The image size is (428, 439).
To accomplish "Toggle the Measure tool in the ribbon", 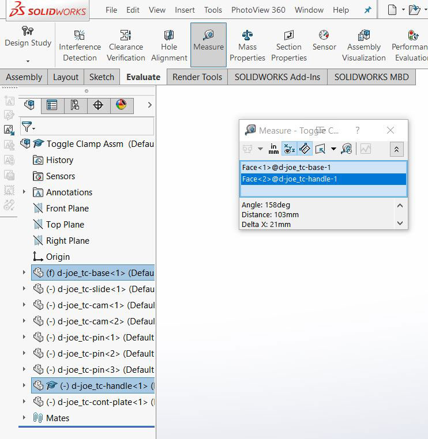I will [x=208, y=46].
